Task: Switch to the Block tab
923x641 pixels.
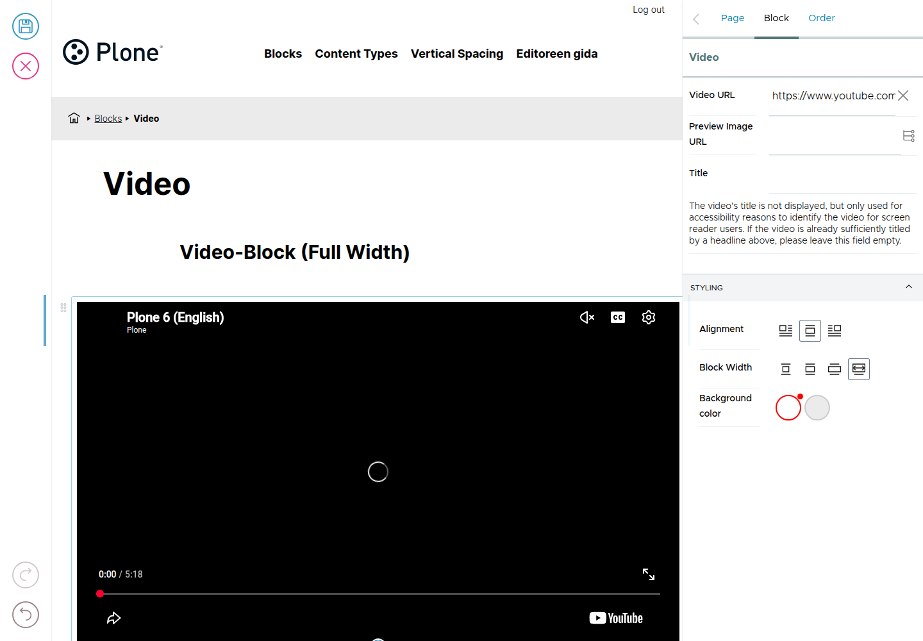Action: point(776,18)
